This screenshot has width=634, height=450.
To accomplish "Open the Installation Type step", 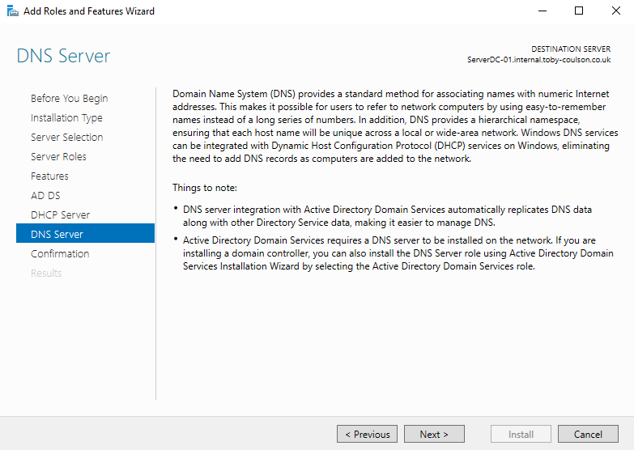I will tap(66, 118).
